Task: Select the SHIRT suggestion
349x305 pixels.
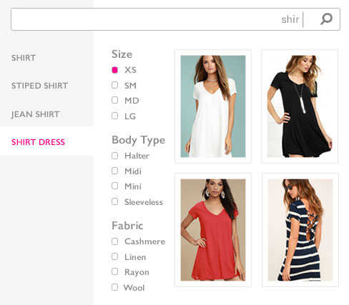Action: coord(24,58)
